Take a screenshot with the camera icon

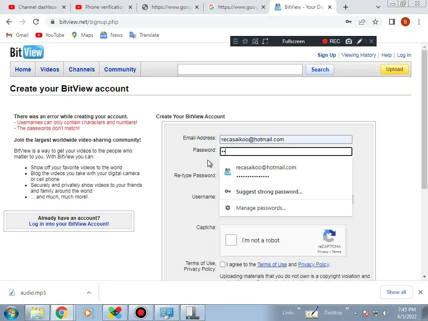tap(349, 41)
